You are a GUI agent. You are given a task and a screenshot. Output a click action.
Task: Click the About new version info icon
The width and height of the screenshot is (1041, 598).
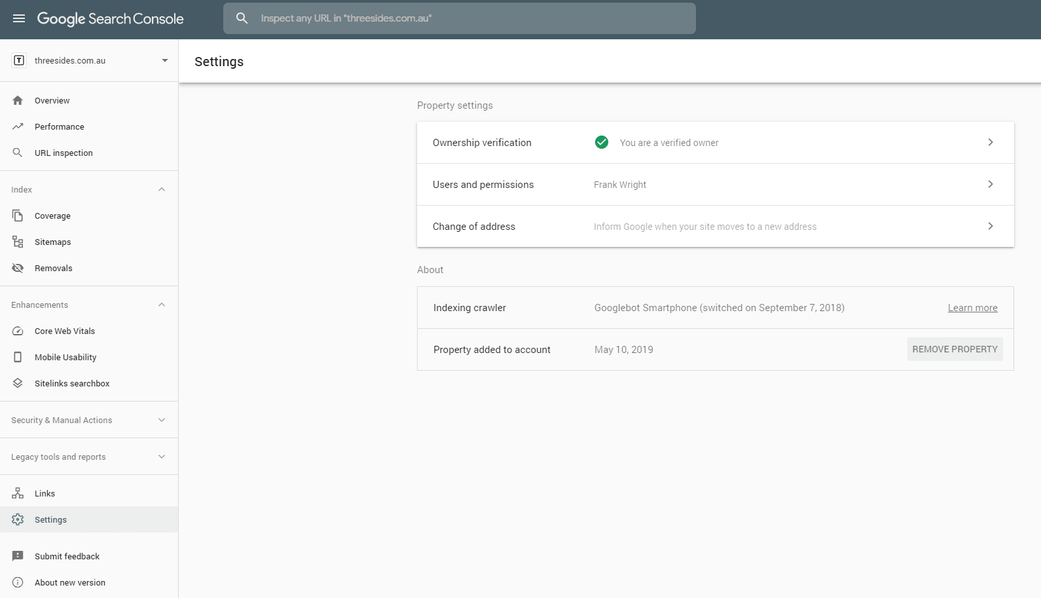point(18,582)
